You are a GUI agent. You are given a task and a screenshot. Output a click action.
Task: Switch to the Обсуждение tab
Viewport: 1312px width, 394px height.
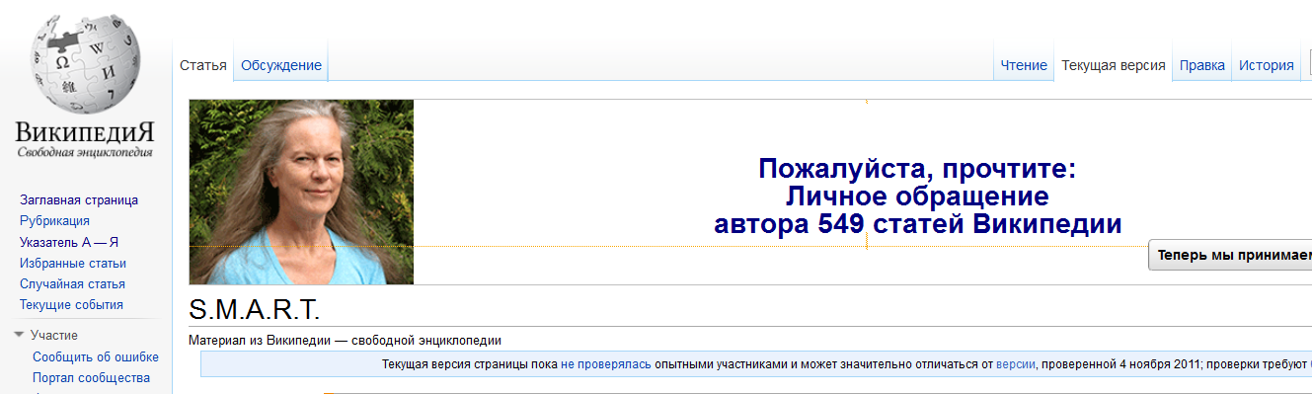(281, 65)
